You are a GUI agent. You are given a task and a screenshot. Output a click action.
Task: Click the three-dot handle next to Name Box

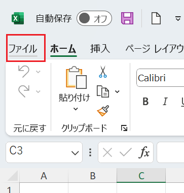[x=90, y=152]
